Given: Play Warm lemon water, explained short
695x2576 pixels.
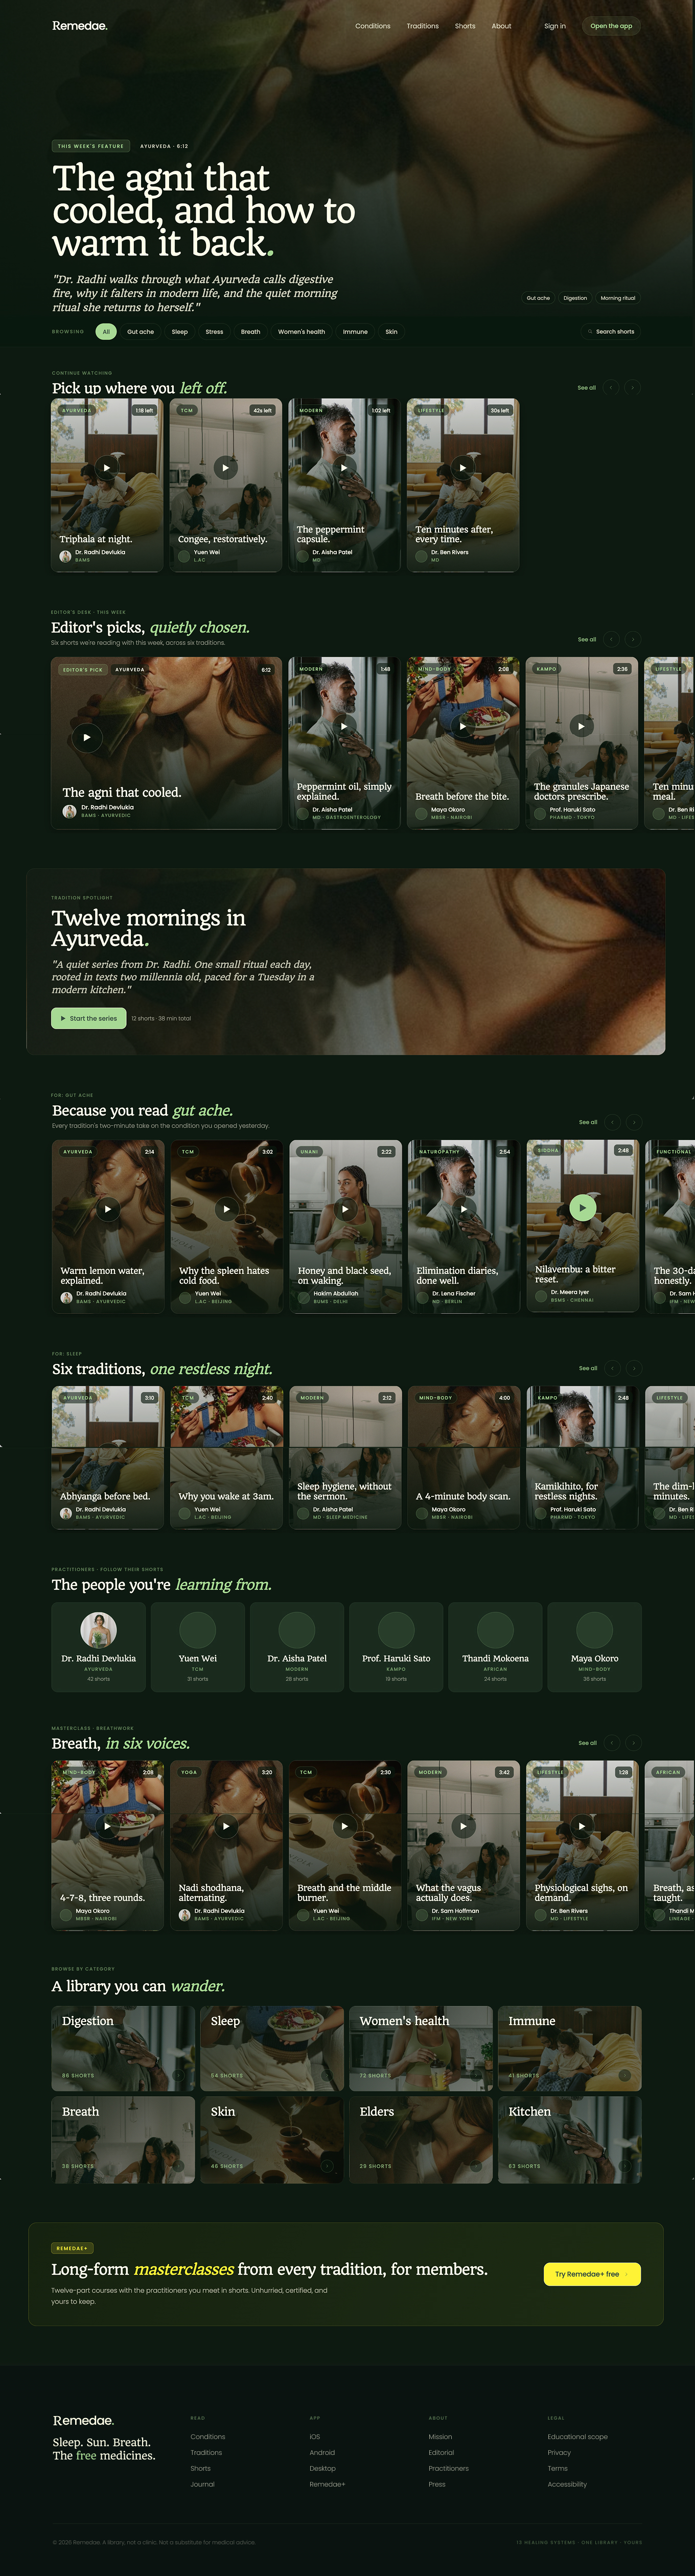Looking at the screenshot, I should click(108, 1209).
